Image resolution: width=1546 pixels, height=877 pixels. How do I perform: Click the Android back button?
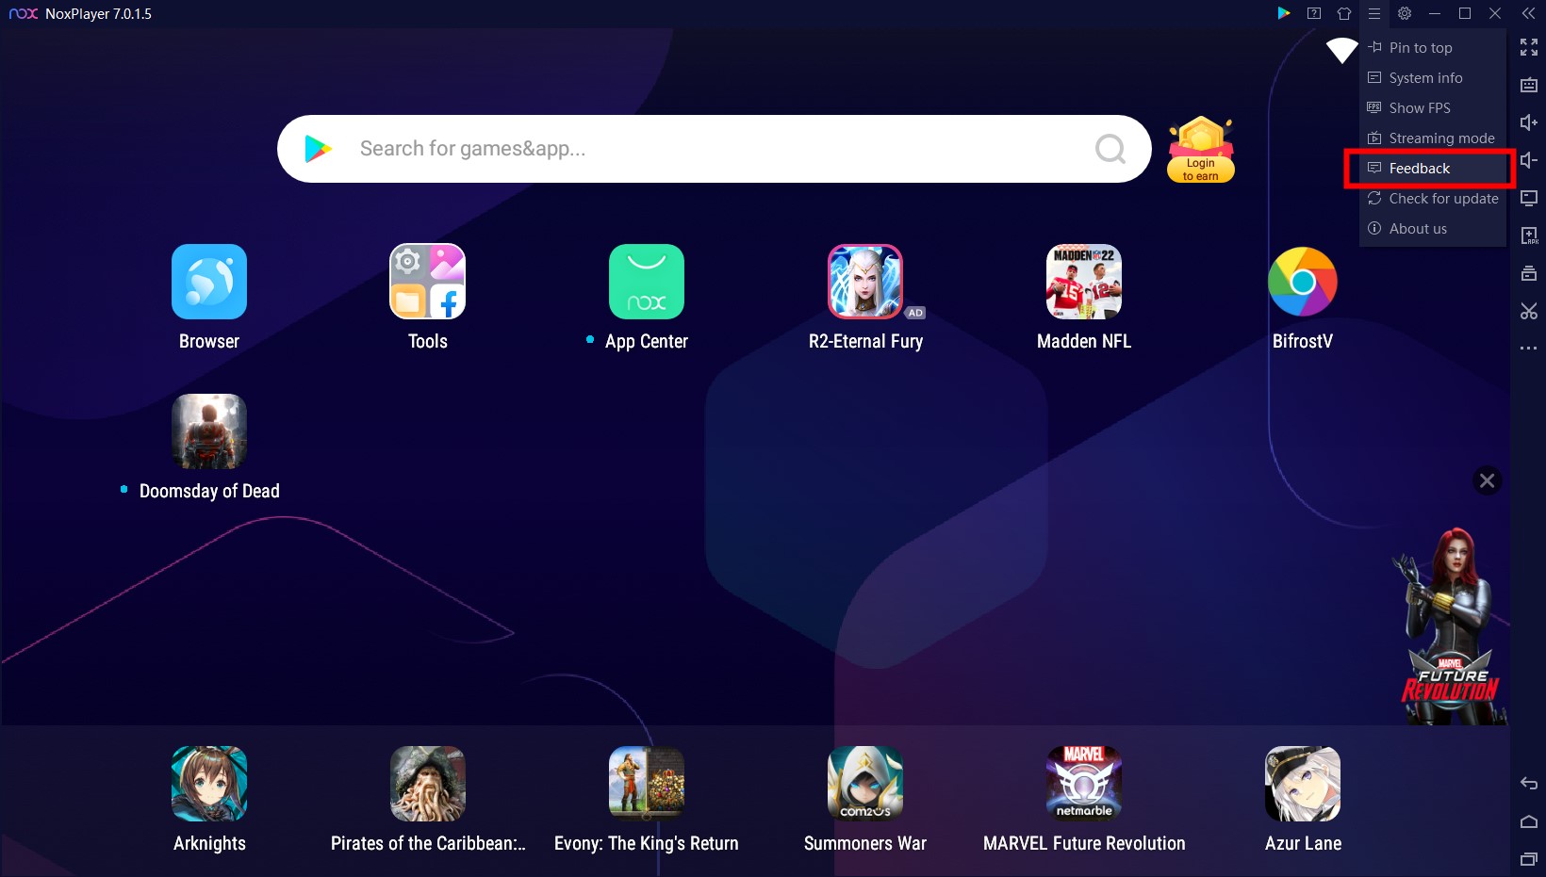(x=1529, y=784)
